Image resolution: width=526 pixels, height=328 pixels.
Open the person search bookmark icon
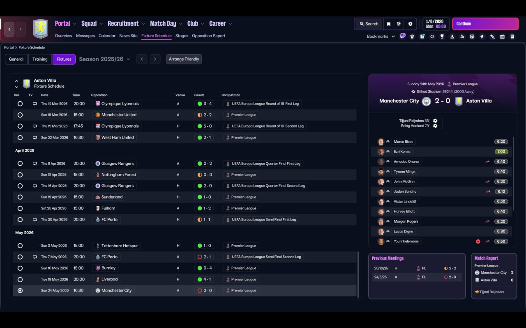tap(462, 36)
